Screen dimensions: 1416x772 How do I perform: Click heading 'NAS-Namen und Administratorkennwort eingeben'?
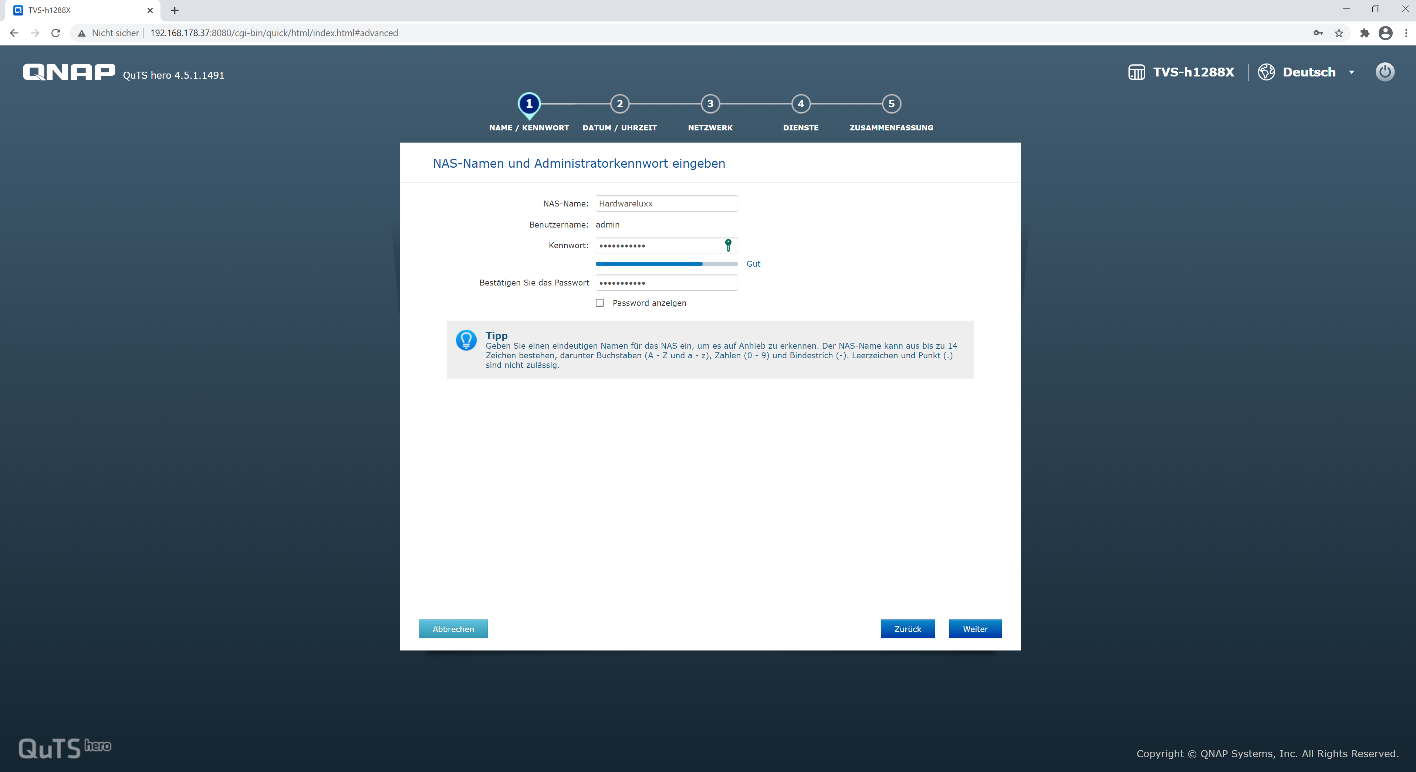579,163
